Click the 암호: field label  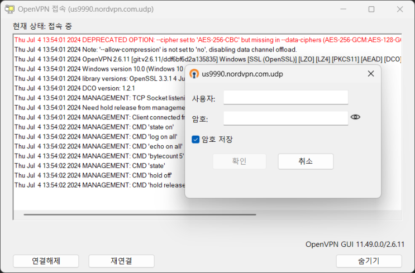point(200,119)
